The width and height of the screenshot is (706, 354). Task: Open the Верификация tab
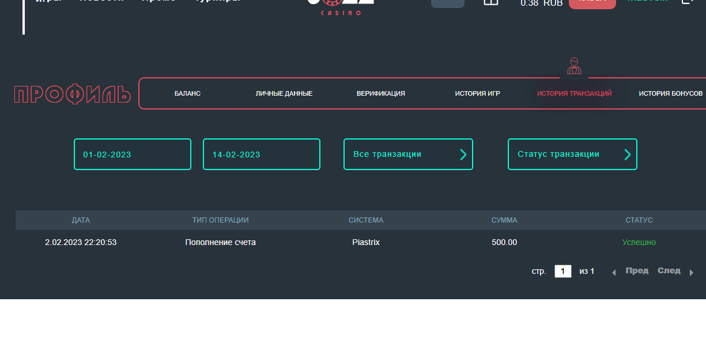tap(381, 93)
